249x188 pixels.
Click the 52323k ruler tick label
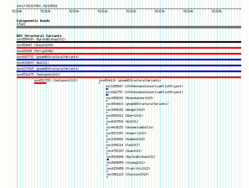click(160, 11)
